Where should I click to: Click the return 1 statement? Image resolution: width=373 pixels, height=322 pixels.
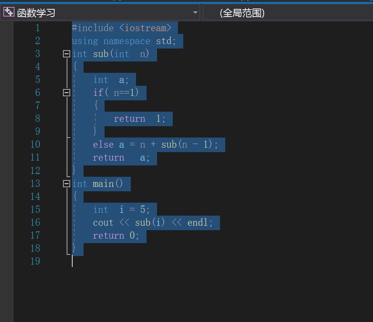pos(139,119)
